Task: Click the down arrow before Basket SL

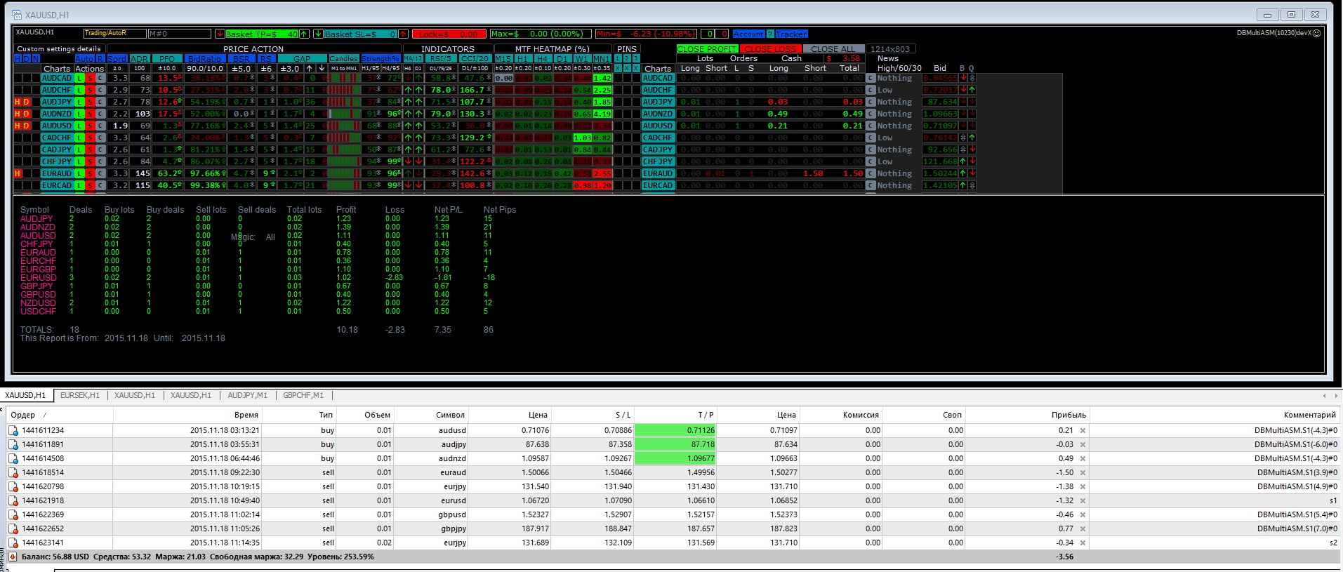Action: [318, 34]
